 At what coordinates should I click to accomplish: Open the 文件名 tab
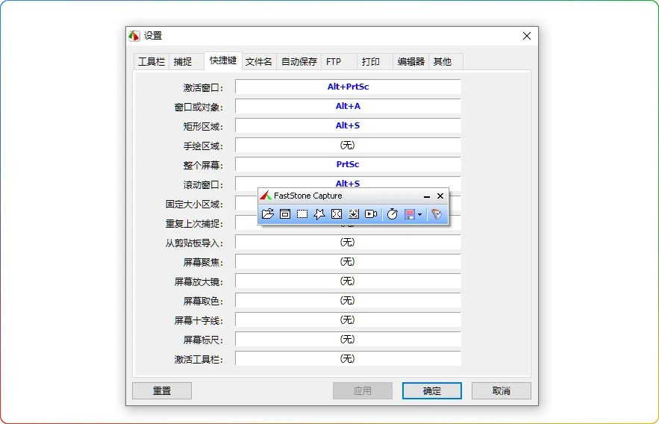[x=258, y=62]
